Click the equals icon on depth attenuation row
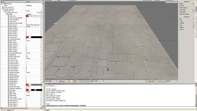 click(41, 57)
